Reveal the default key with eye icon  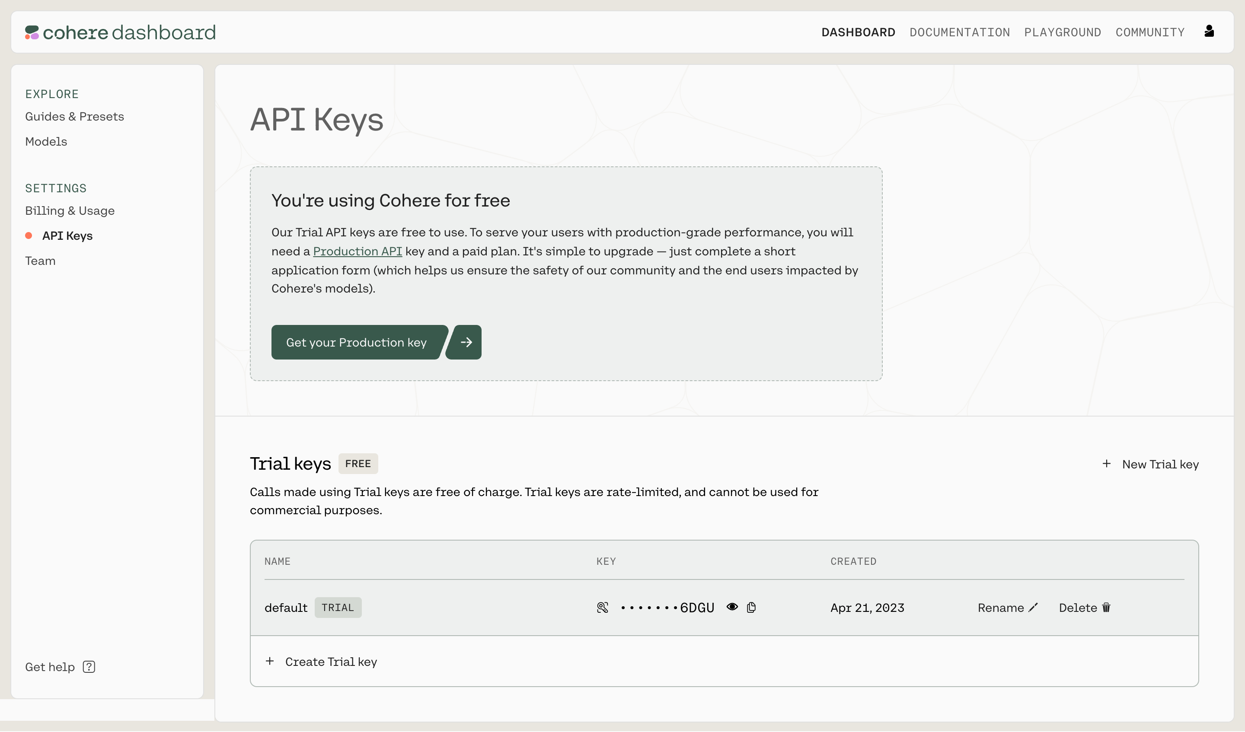[732, 607]
